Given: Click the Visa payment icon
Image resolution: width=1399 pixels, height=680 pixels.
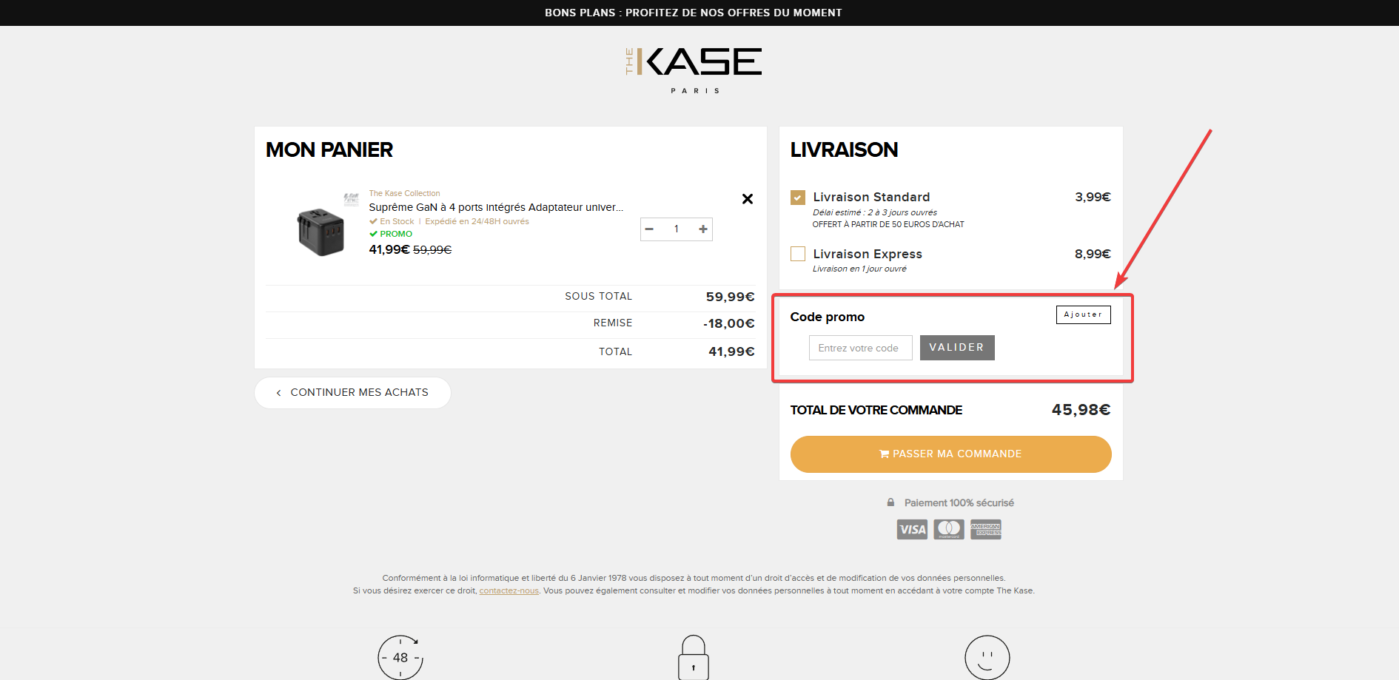Looking at the screenshot, I should [x=912, y=529].
